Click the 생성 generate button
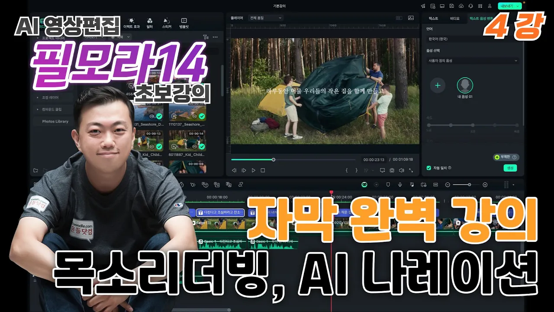554x312 pixels. pos(510,168)
